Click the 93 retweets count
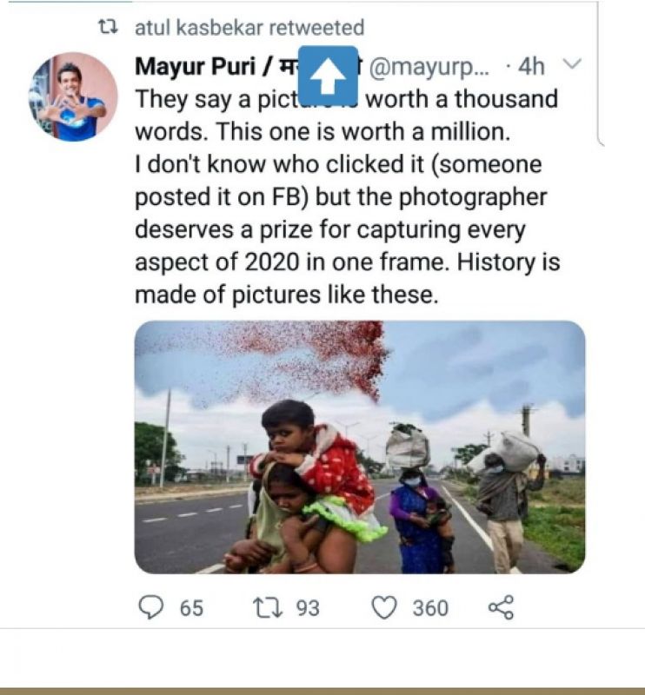Viewport: 645px width, 695px height. [x=308, y=608]
